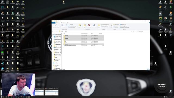Click the taskbar search icon
The width and height of the screenshot is (174, 98).
(x=4, y=97)
